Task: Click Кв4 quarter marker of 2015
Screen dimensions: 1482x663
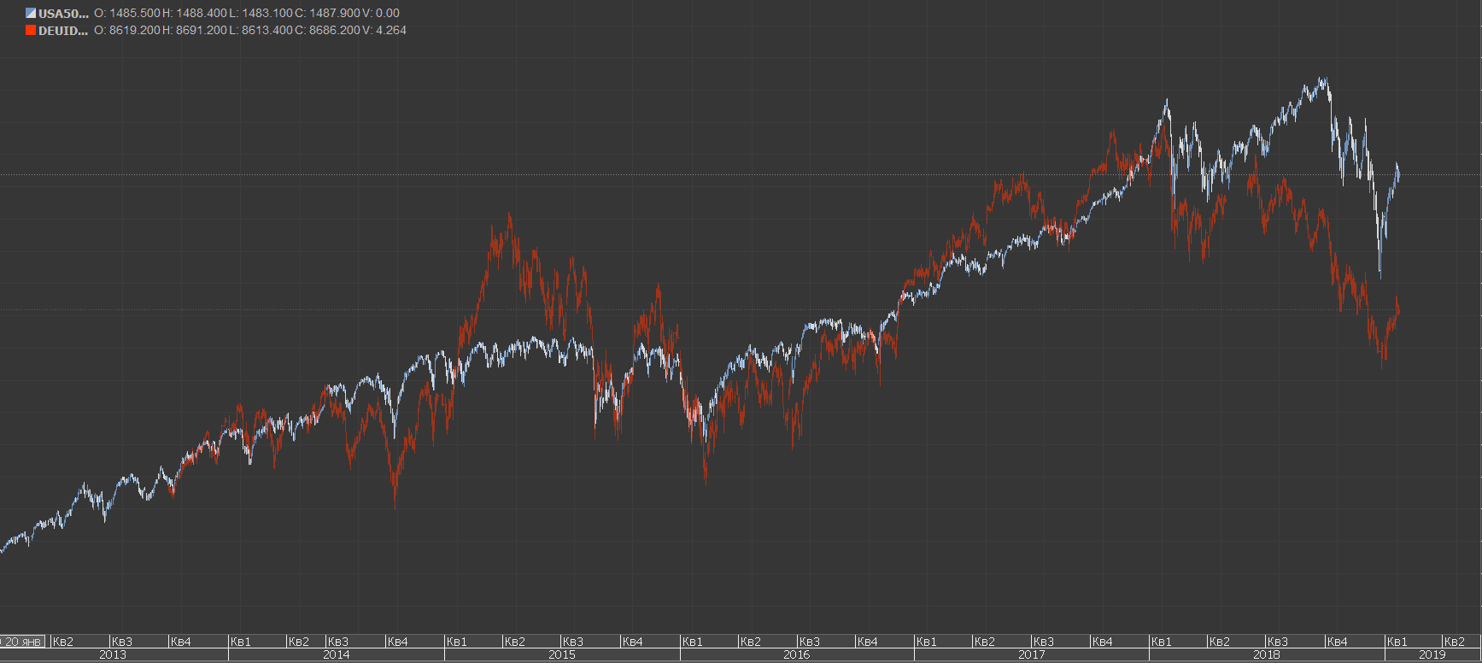Action: (x=632, y=642)
